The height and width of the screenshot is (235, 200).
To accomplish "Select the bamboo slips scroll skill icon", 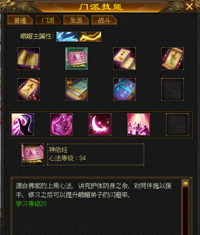I will [x=29, y=59].
